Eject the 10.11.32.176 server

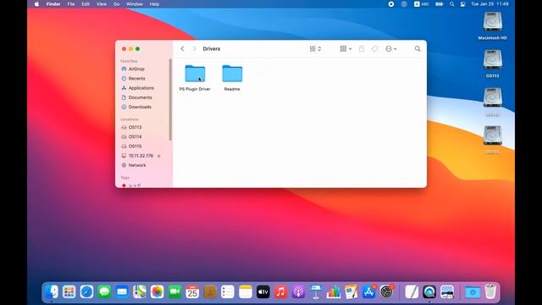click(x=158, y=156)
